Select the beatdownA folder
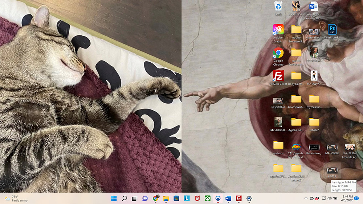This screenshot has height=204, width=363. 296,99
